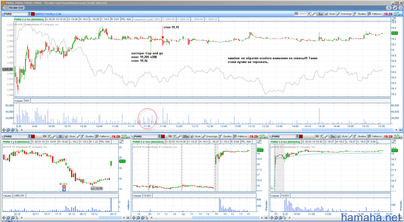Open settings wrench in 5m chart toolbar
Image resolution: width=404 pixels, height=222 pixels.
click(326, 136)
